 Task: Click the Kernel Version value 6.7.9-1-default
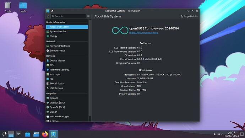[149, 59]
